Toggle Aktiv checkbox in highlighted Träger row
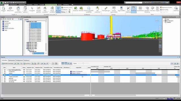The width and height of the screenshot is (181, 101). (5, 75)
